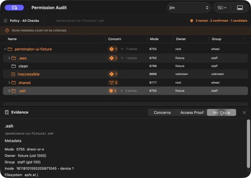Select the perminator-ui-fixture row name
Screen dimensions: 251x178
click(33, 49)
